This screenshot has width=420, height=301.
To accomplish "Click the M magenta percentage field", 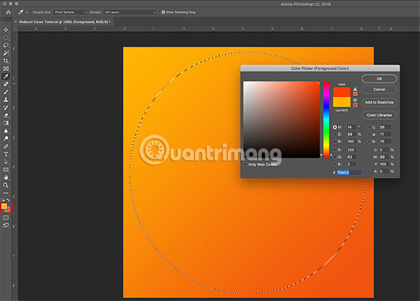I will (x=384, y=157).
